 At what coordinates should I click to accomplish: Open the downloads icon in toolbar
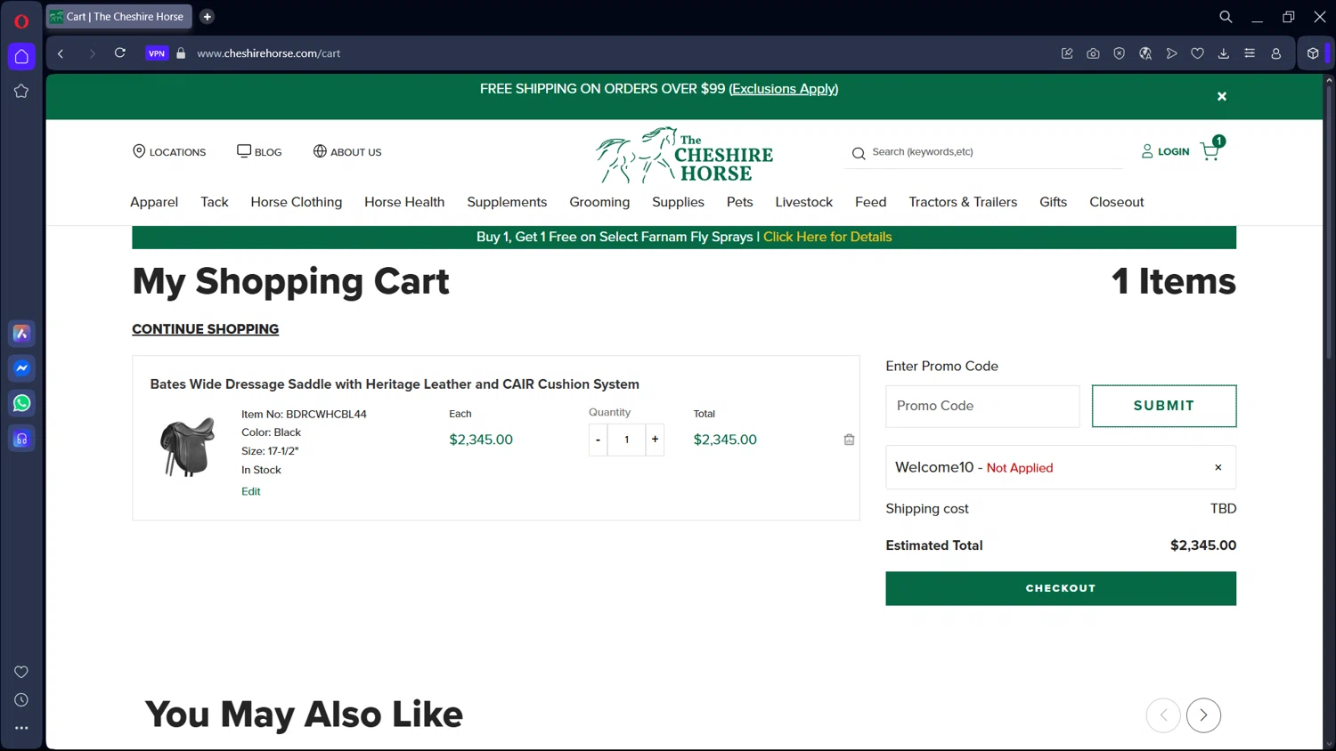click(x=1224, y=53)
